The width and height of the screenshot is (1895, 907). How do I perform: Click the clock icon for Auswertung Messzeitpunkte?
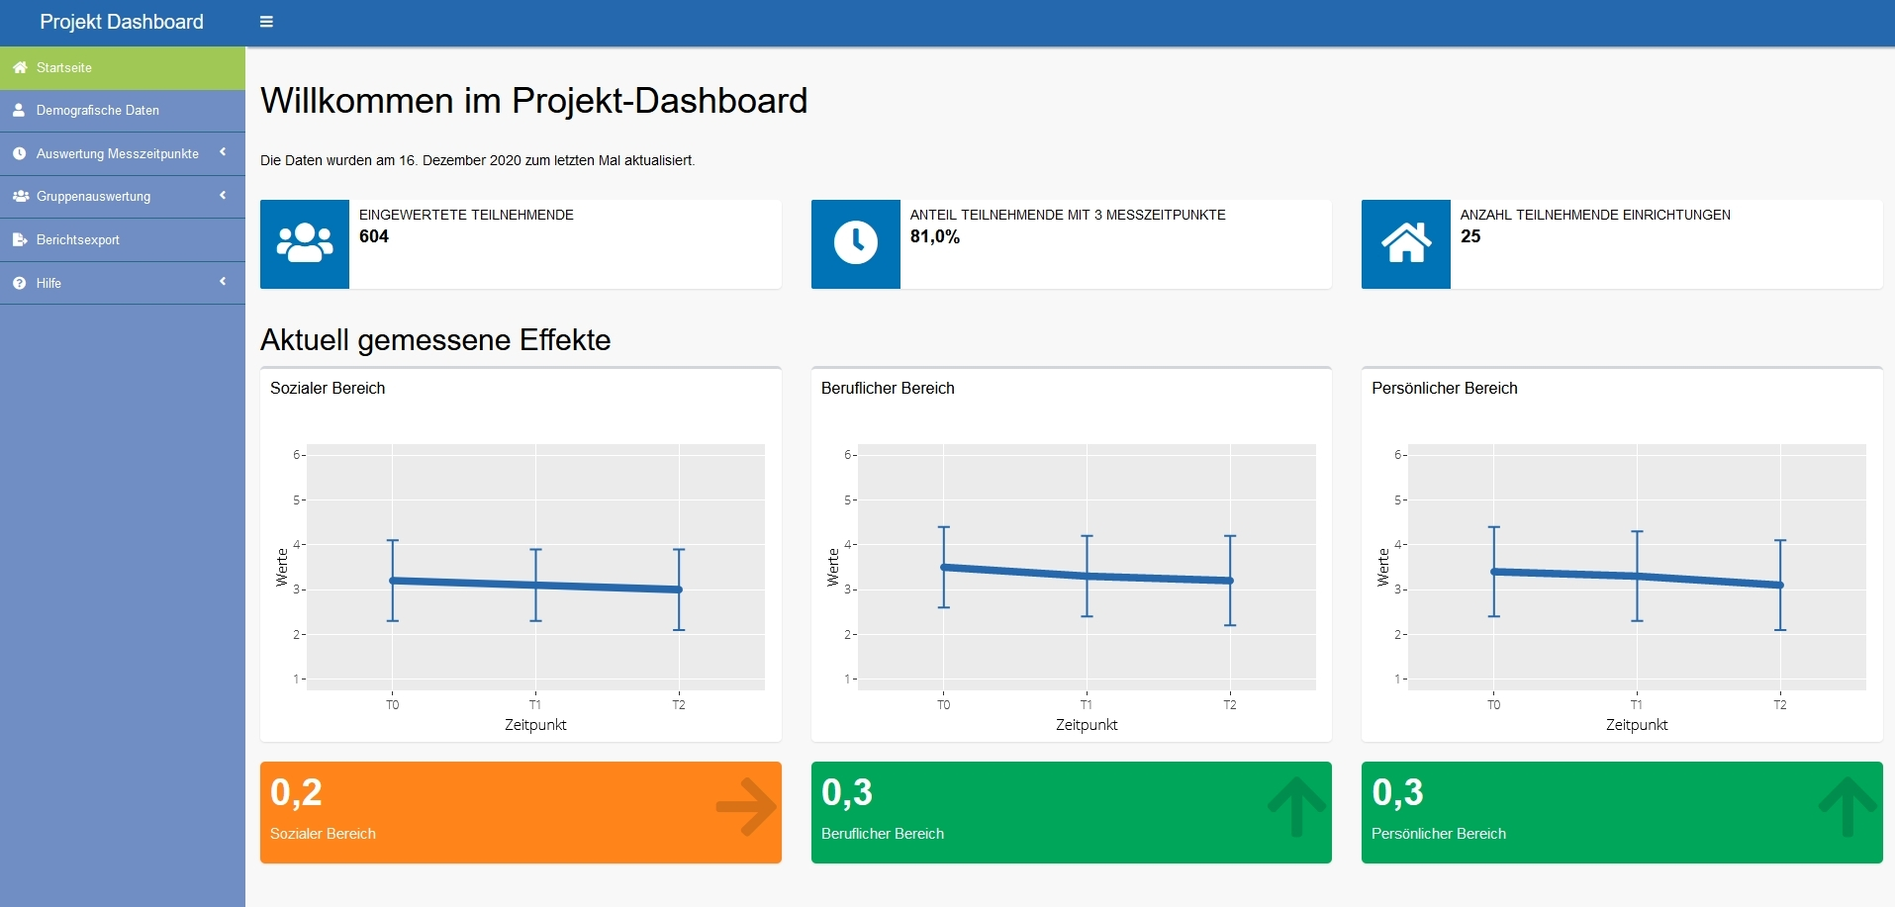(18, 153)
